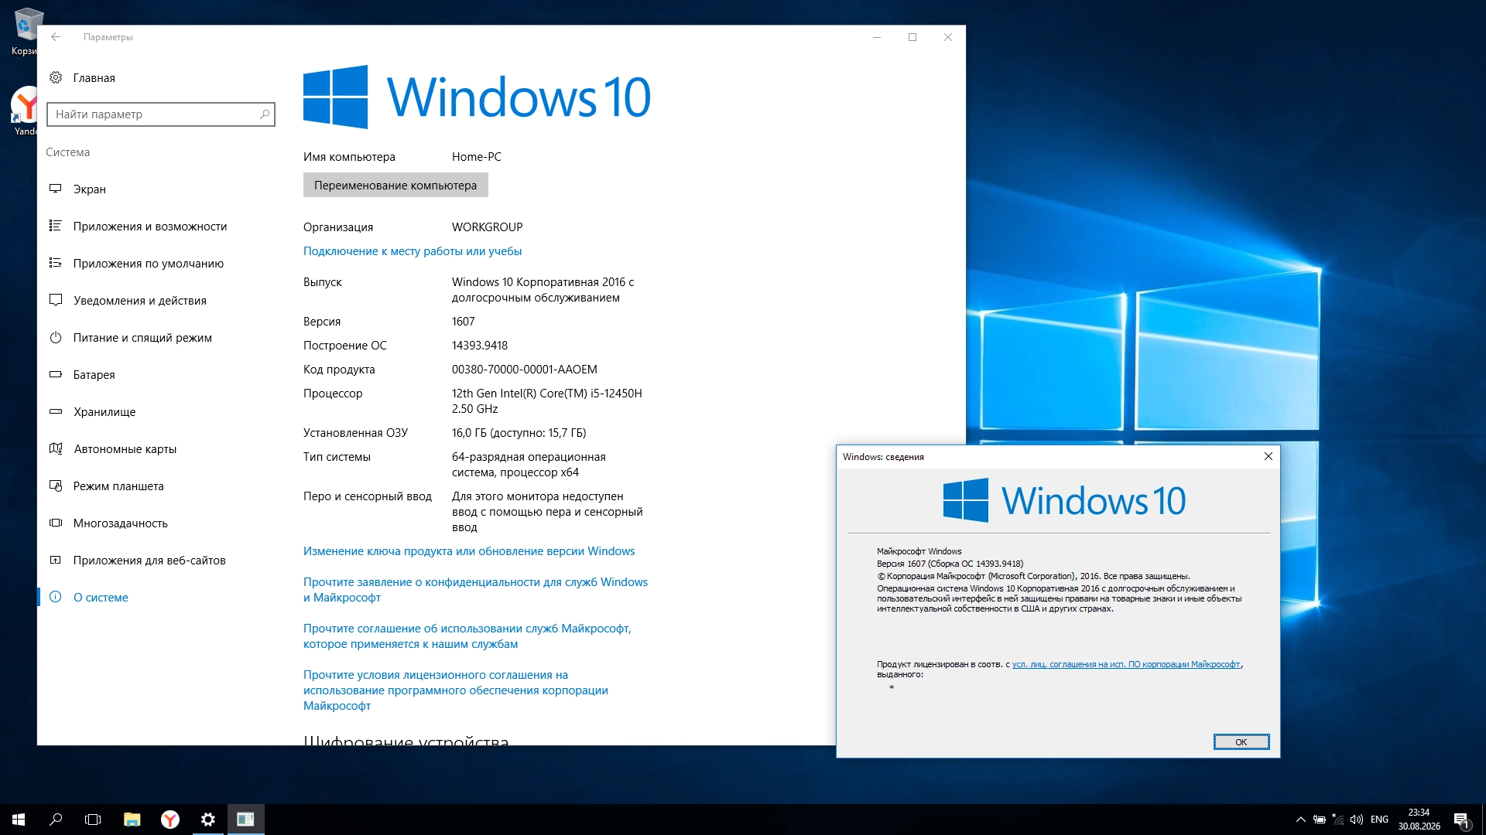Close the Windows: сведения dialog
Image resolution: width=1486 pixels, height=835 pixels.
coord(1269,456)
